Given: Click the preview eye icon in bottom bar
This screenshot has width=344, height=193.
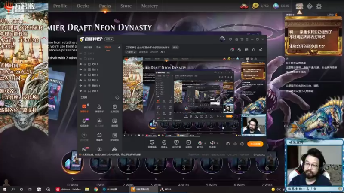Looking at the screenshot, I should (235, 144).
